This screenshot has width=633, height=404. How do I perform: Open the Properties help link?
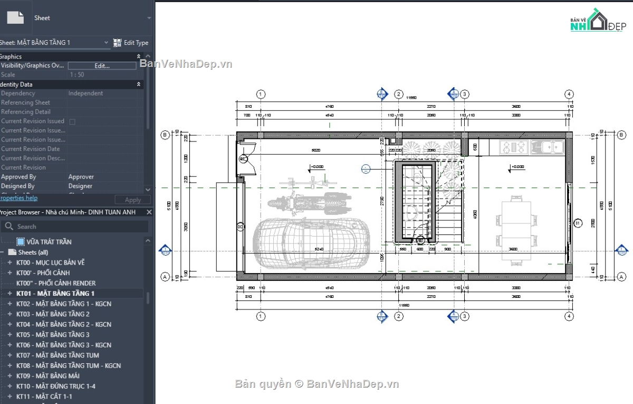click(18, 198)
